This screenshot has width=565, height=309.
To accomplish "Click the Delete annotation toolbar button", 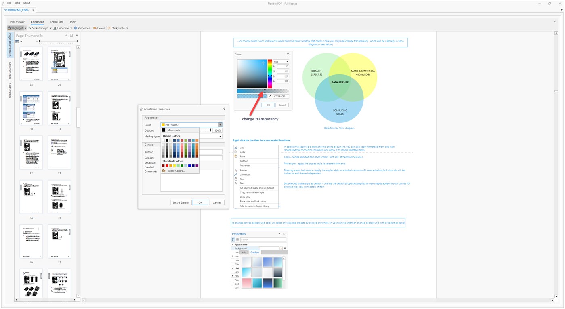I will pyautogui.click(x=99, y=28).
